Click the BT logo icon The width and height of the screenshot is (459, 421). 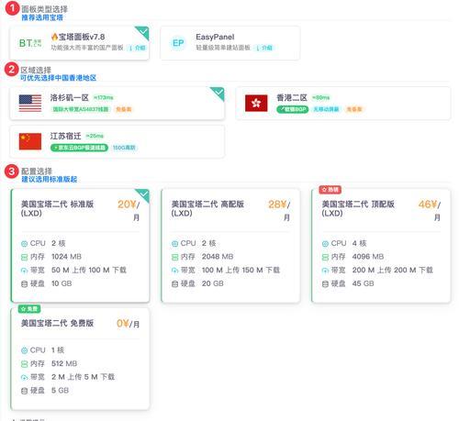30,43
